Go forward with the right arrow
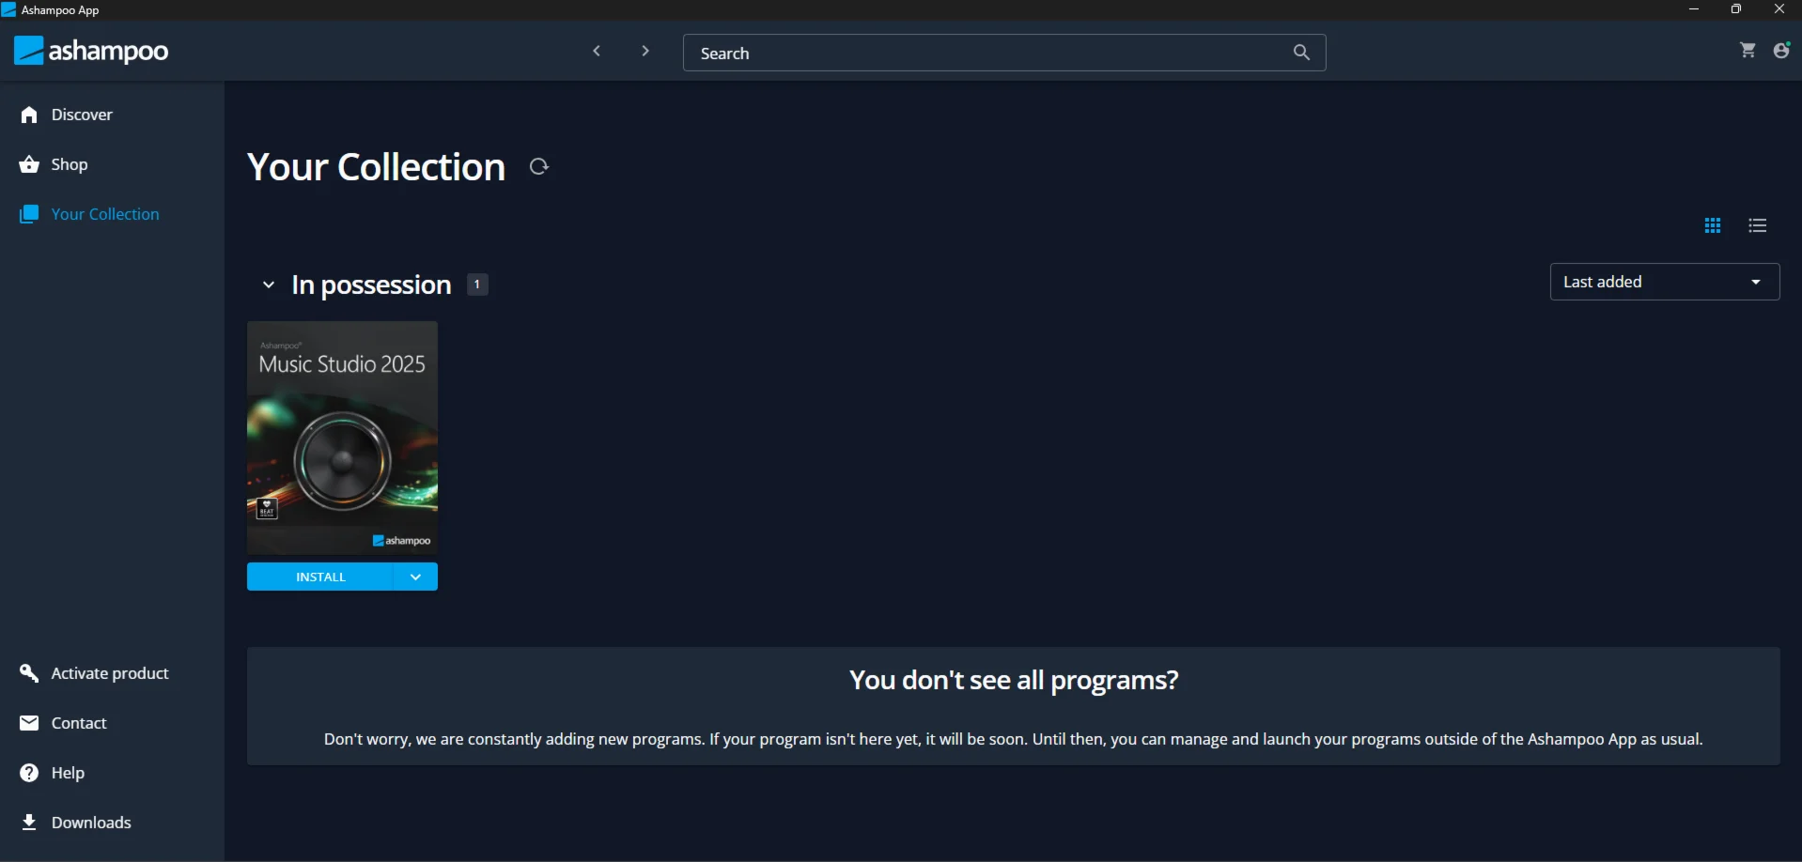Screen dimensions: 1802x862 (645, 52)
